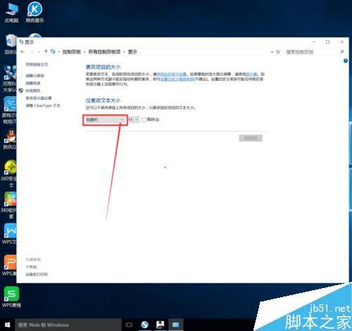
Task: Click the search magnifier in control panel
Action: pyautogui.click(x=342, y=52)
